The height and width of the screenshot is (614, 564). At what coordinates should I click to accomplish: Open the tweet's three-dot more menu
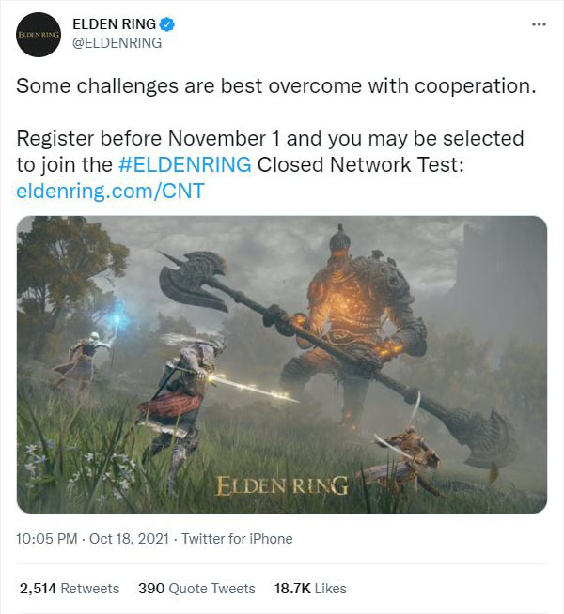pos(538,24)
